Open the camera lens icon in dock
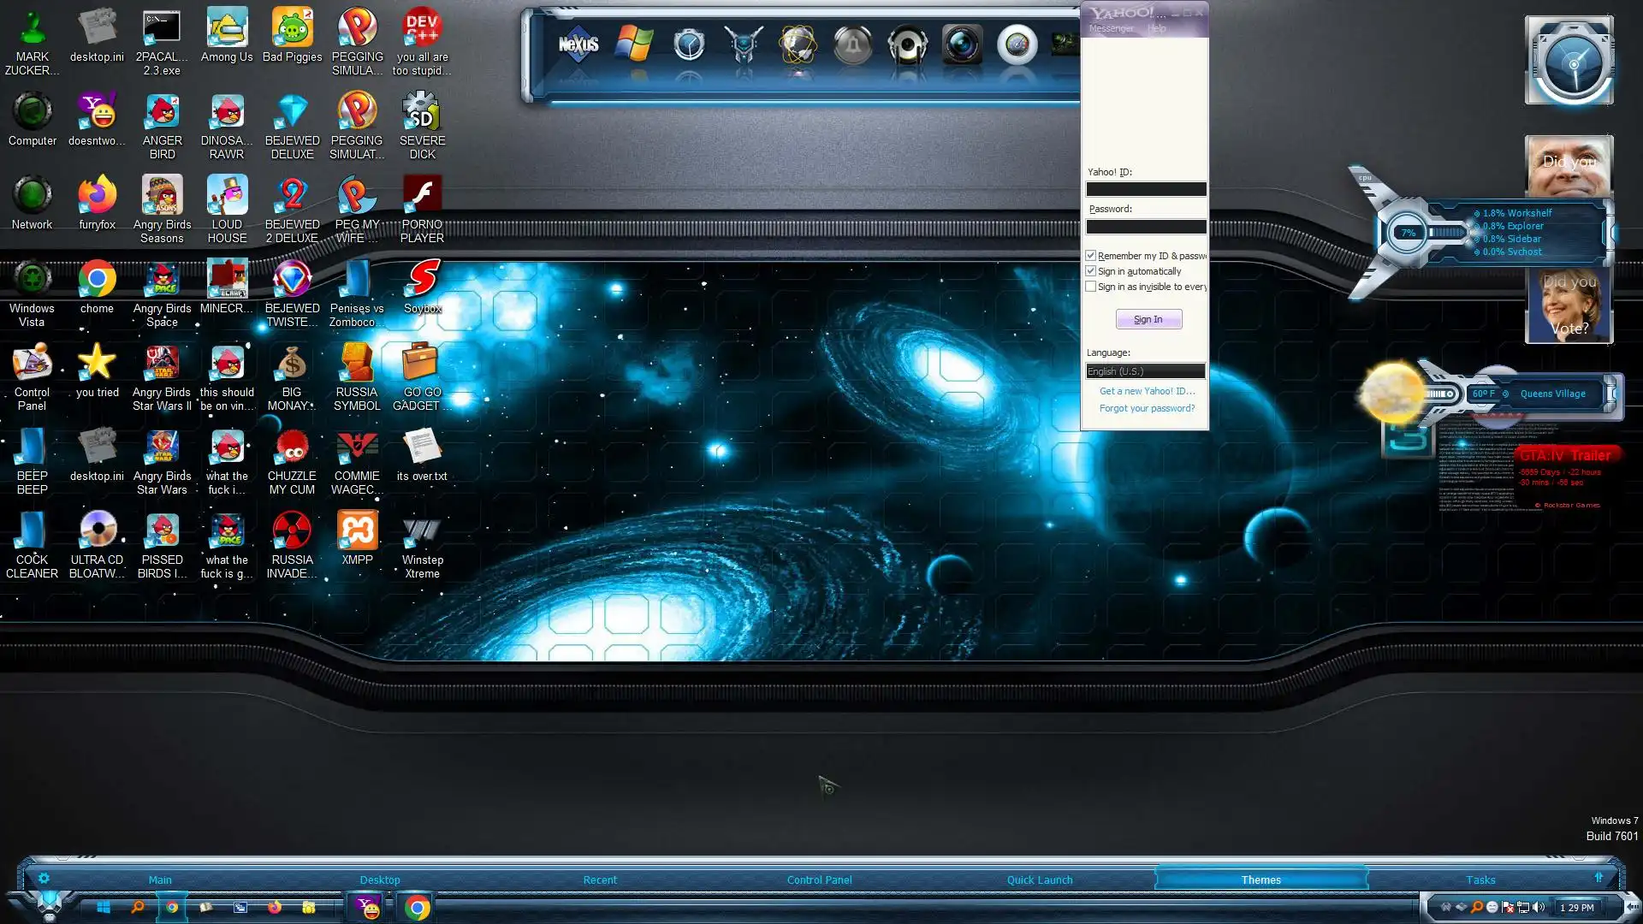The height and width of the screenshot is (924, 1643). [x=962, y=44]
